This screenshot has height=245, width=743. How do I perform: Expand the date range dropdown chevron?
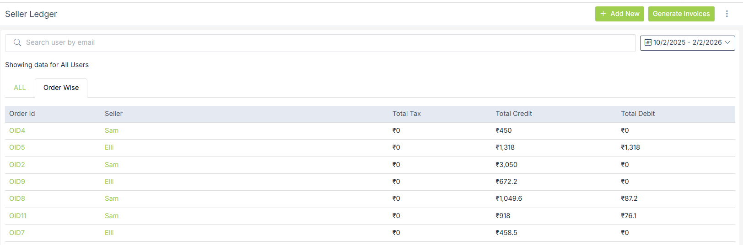click(x=727, y=42)
